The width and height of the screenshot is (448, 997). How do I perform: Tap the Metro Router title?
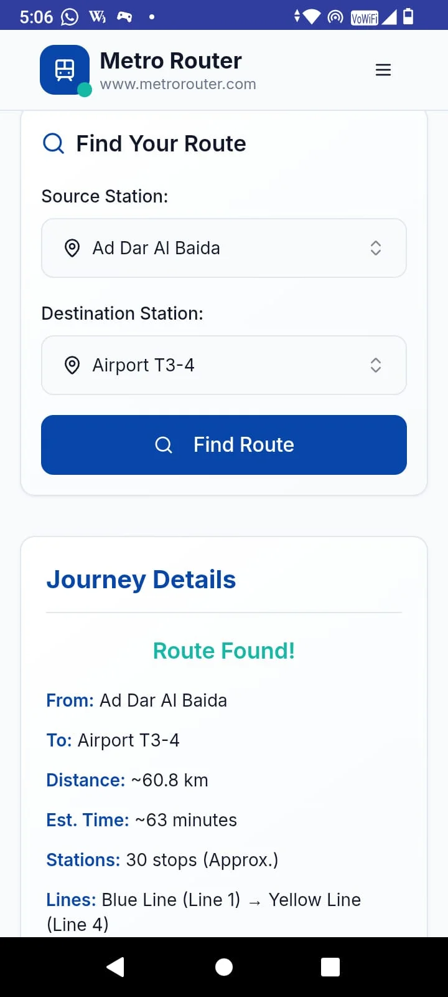170,60
